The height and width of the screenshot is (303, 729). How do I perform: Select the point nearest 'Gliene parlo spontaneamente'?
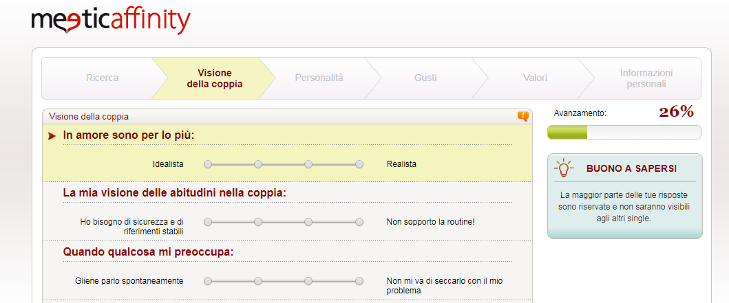click(x=208, y=281)
